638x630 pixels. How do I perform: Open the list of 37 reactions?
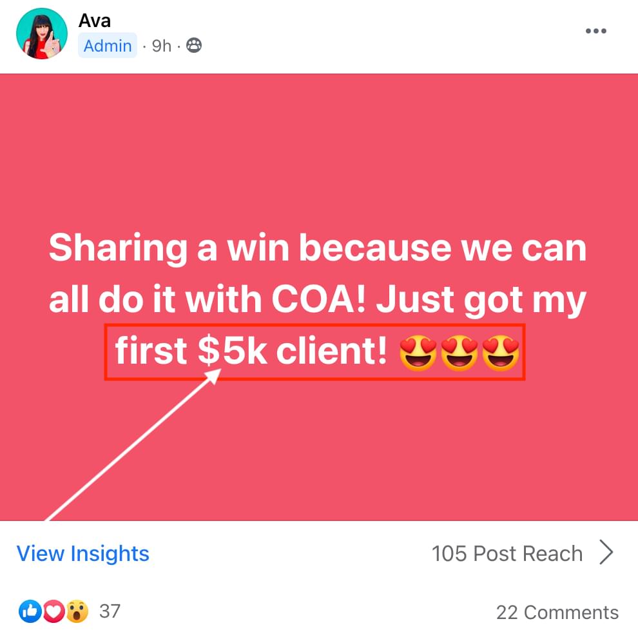[x=110, y=611]
